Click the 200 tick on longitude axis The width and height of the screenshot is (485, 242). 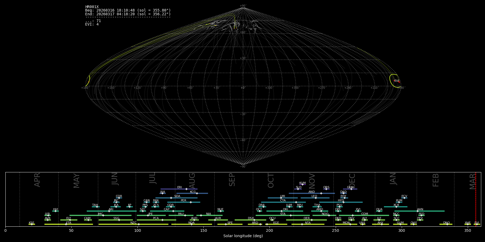tap(269, 230)
